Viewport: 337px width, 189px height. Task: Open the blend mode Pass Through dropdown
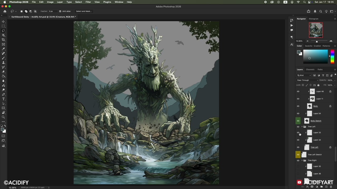308,80
